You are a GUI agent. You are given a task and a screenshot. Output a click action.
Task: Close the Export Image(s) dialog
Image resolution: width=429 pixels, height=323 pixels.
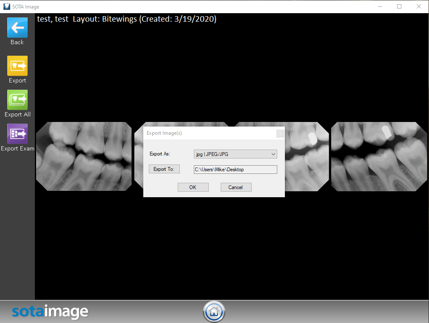[x=280, y=133]
